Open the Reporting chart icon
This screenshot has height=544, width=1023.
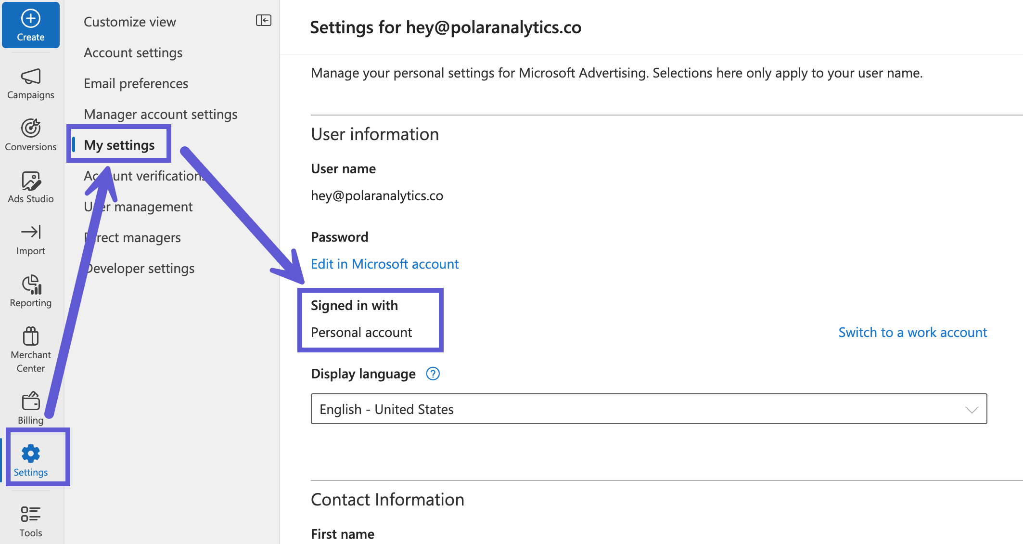(31, 284)
